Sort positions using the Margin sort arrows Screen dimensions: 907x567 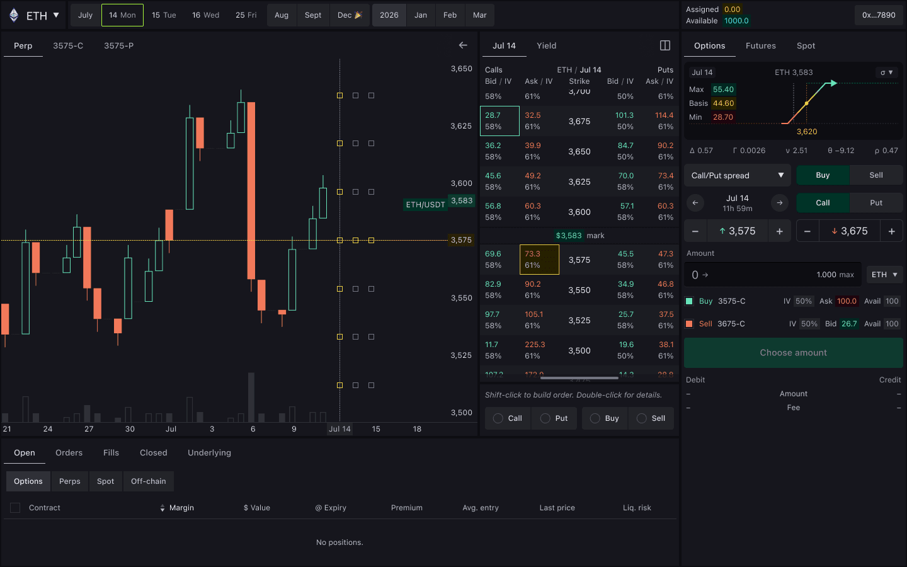click(163, 507)
